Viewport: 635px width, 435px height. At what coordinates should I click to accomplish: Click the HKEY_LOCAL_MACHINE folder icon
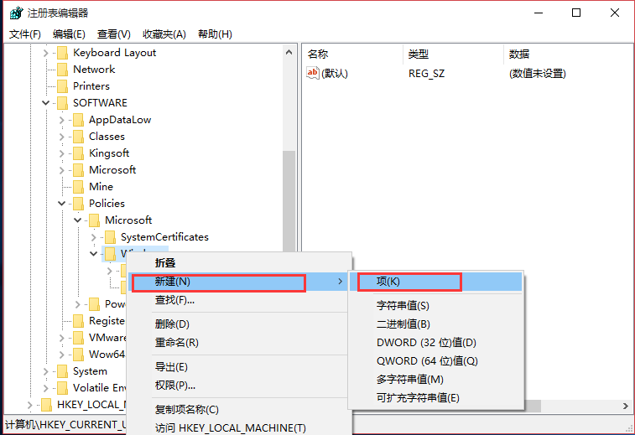pyautogui.click(x=47, y=405)
